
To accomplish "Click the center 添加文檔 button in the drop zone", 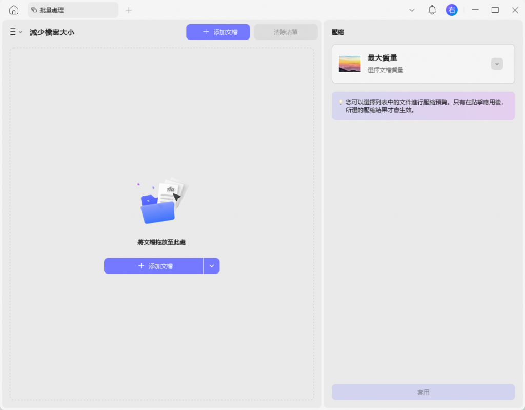I will point(154,266).
